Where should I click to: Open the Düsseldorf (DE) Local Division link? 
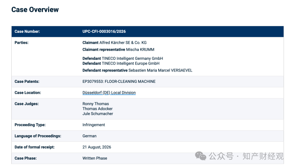(109, 93)
